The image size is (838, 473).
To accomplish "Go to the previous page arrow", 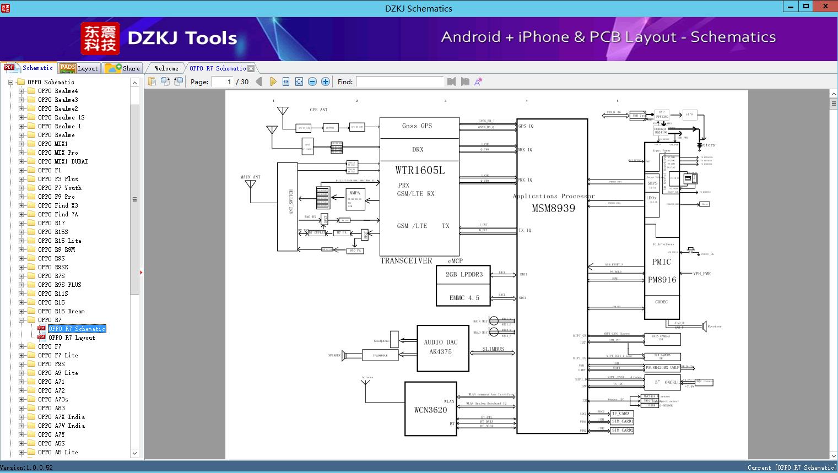I will (x=259, y=81).
